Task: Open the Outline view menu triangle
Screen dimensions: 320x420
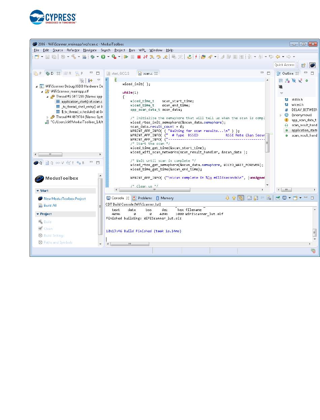Action: point(282,93)
